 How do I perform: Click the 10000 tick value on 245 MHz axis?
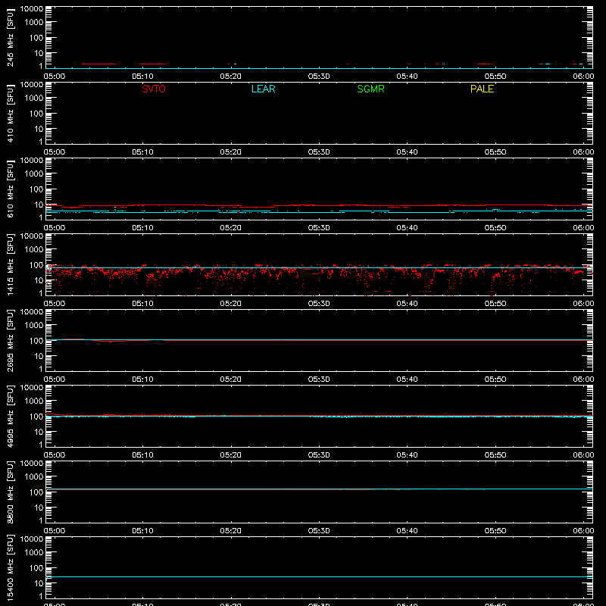pos(32,9)
